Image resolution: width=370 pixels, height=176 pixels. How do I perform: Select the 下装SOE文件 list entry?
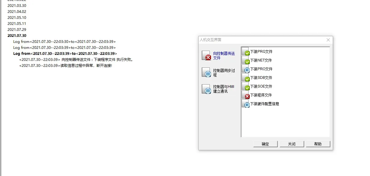(261, 86)
